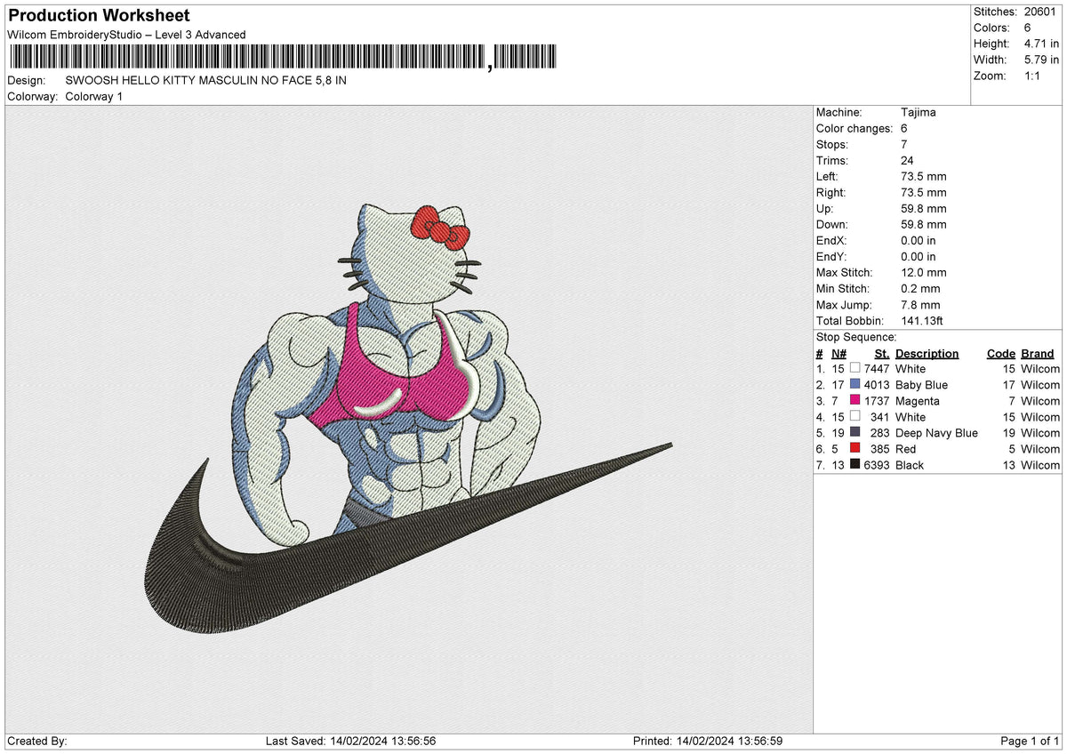The image size is (1067, 754).
Task: Click the "Created By:" footer field
Action: 37,741
